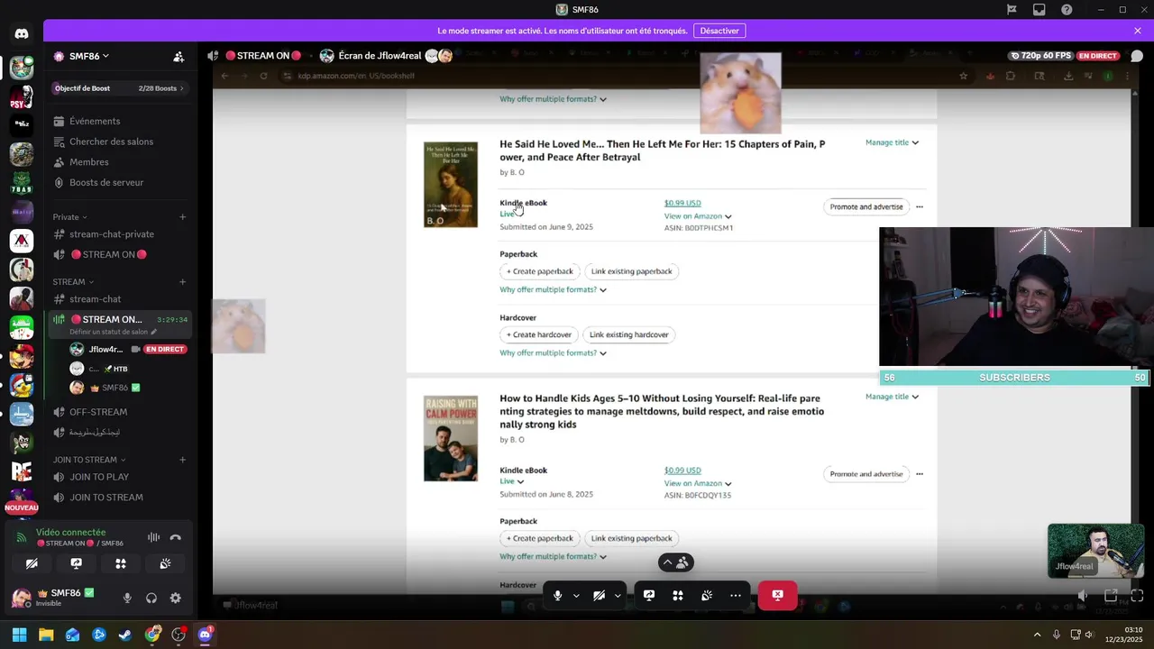Screen dimensions: 1154x649
Task: Open Événements in the sidebar
Action: (x=119, y=121)
